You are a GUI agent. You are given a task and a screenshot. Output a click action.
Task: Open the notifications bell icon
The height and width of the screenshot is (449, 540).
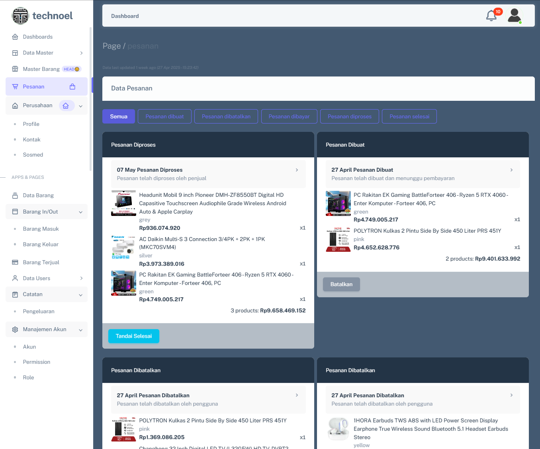coord(492,16)
